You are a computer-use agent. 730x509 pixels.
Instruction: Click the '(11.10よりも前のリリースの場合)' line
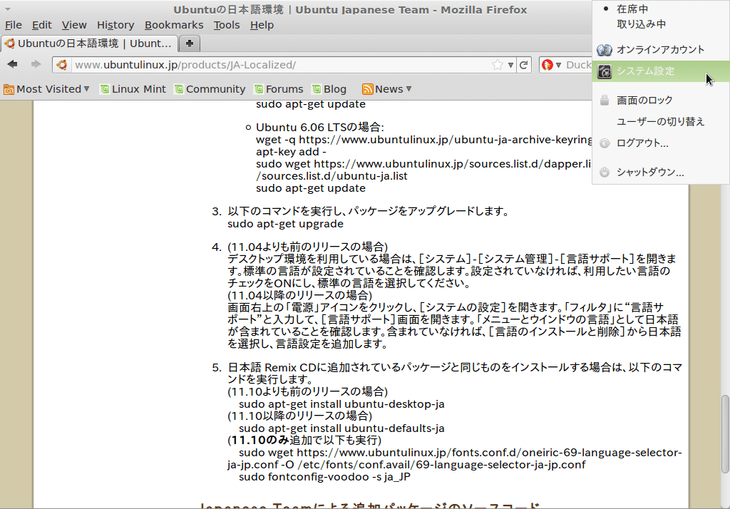click(308, 391)
